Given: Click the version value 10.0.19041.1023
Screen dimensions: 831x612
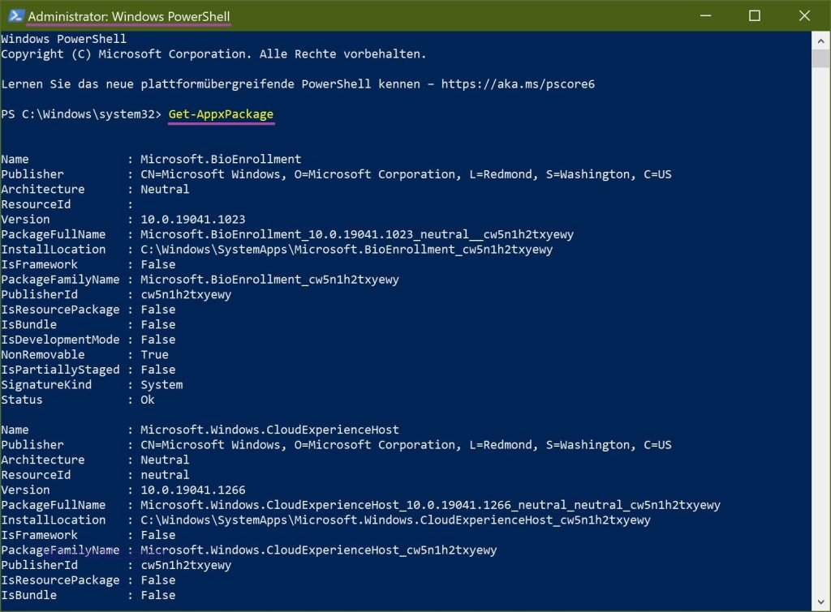Looking at the screenshot, I should tap(192, 219).
